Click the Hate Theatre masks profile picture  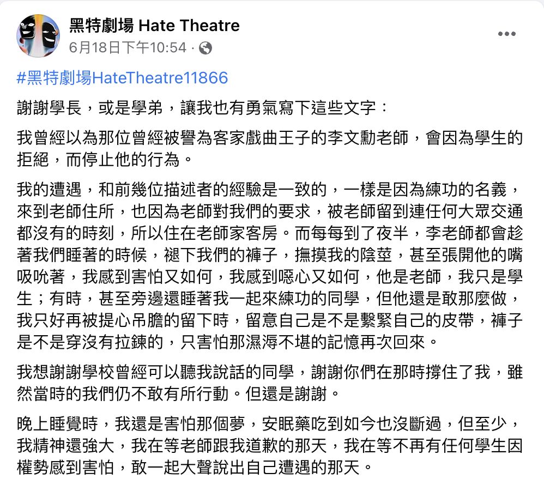pos(38,35)
